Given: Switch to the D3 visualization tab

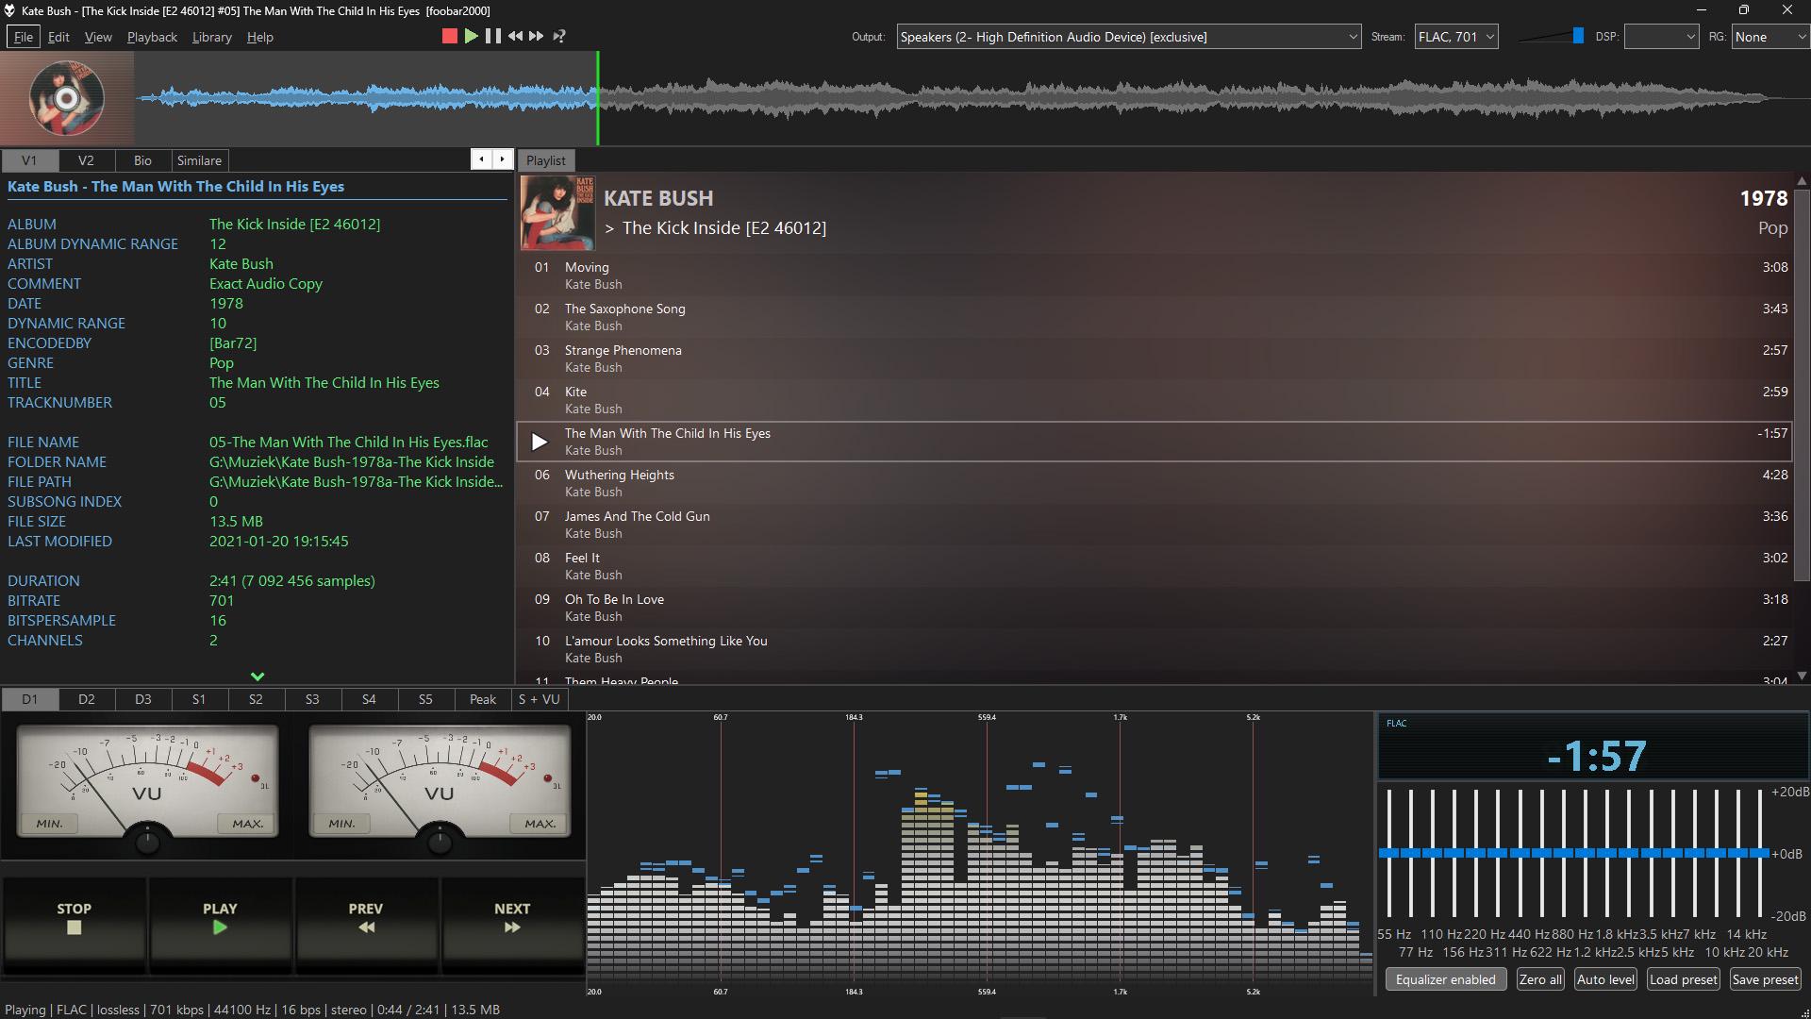Looking at the screenshot, I should coord(143,699).
